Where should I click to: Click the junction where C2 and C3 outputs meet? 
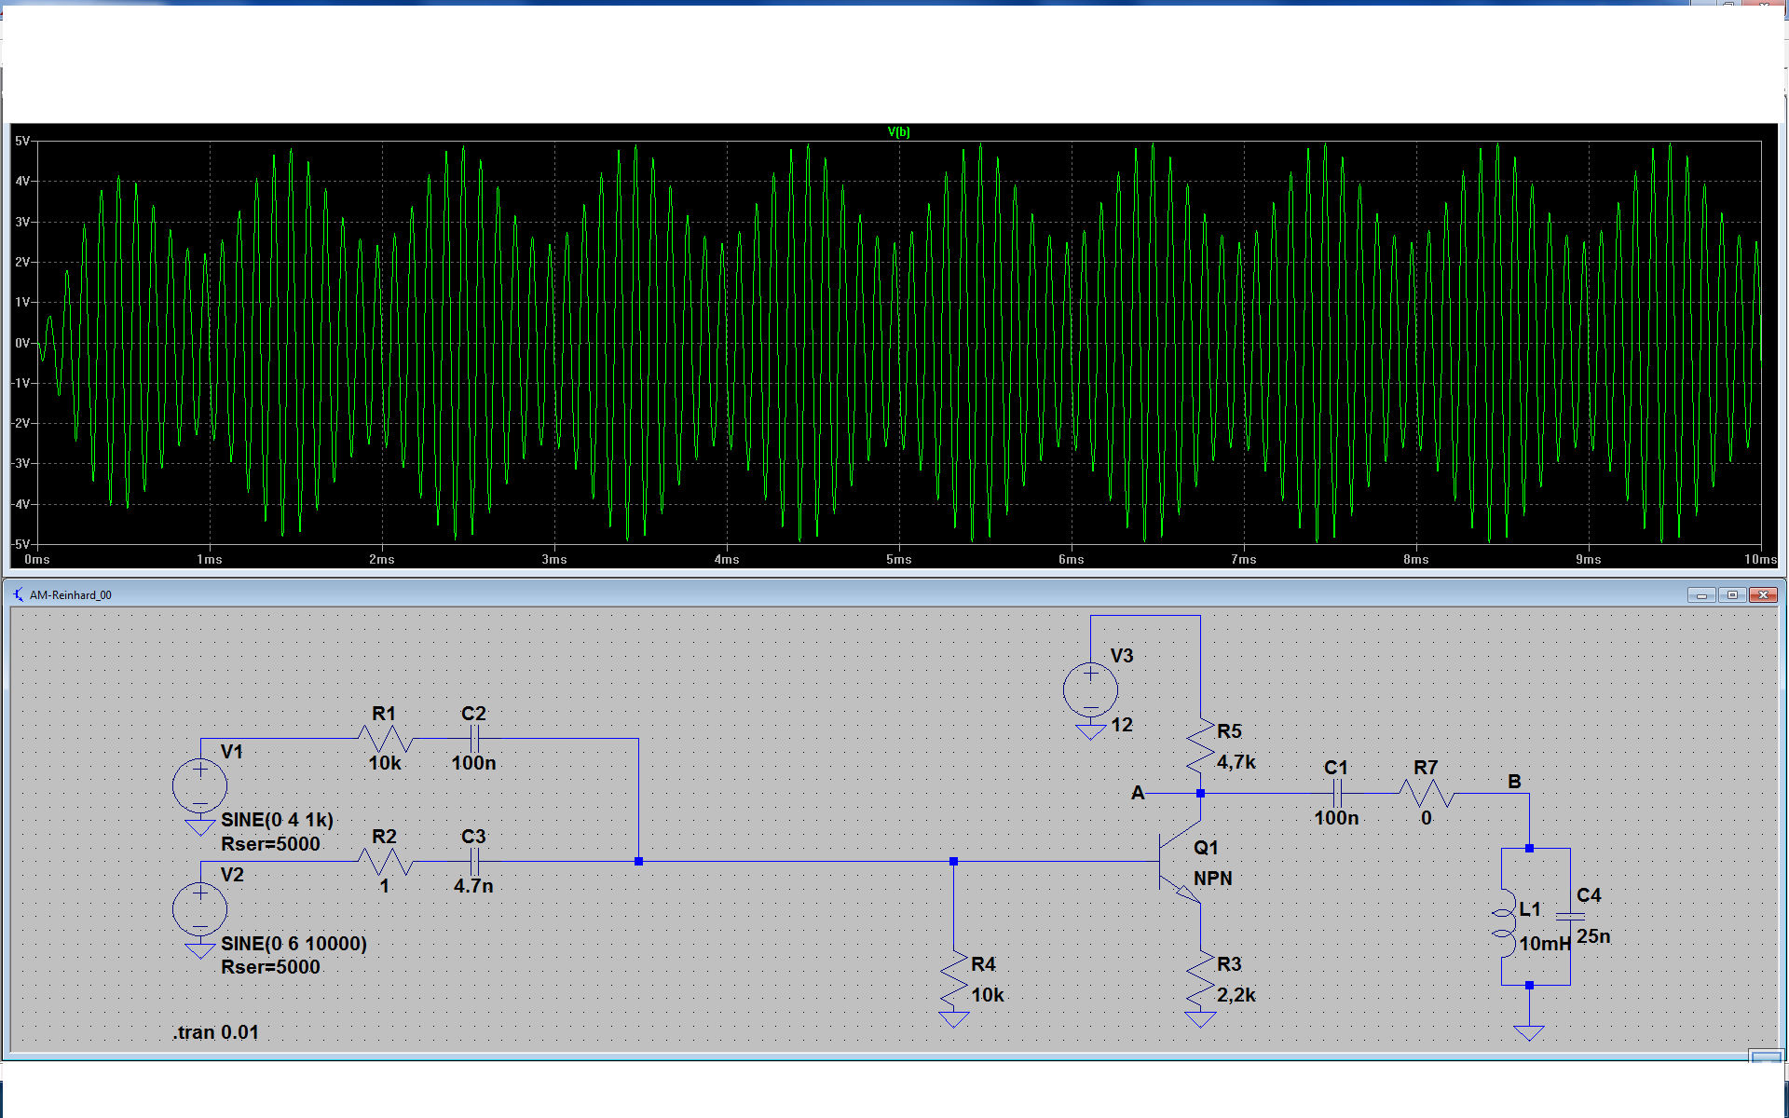click(638, 862)
